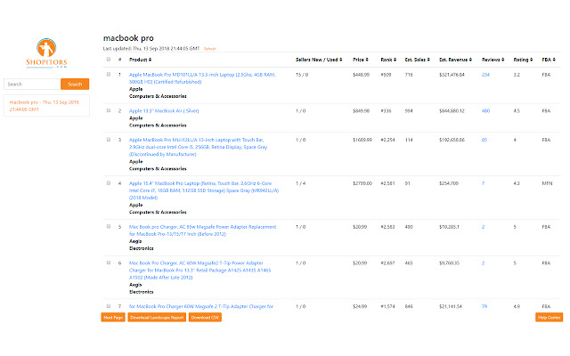Check the box for product row 6
Screen dimensions: 570x356
pos(109,263)
